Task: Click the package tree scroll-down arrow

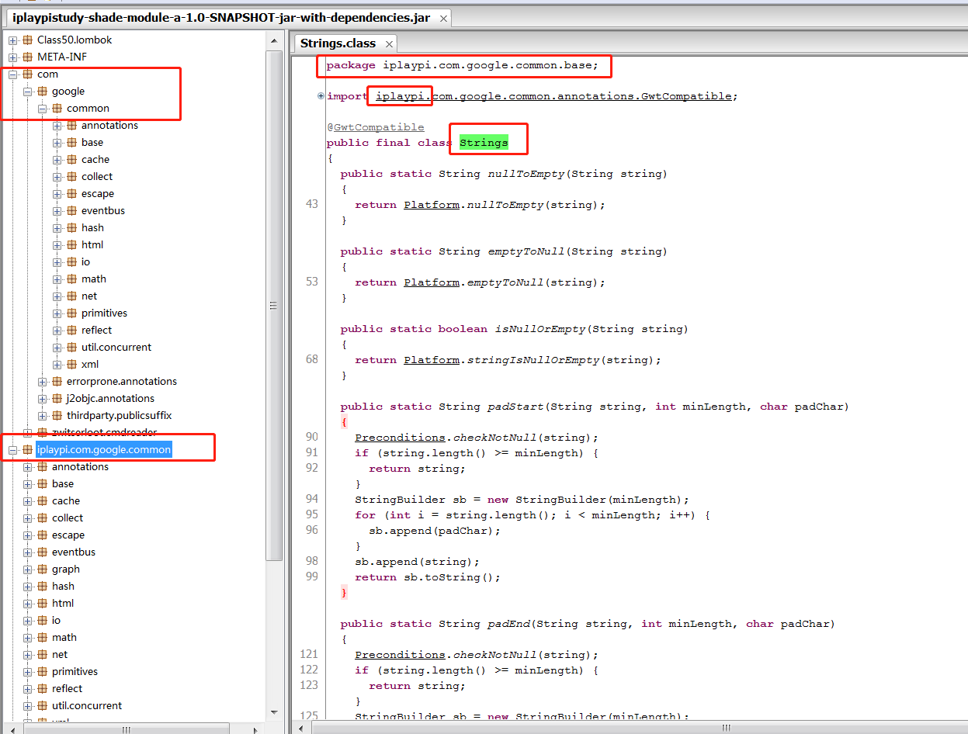Action: [x=273, y=711]
